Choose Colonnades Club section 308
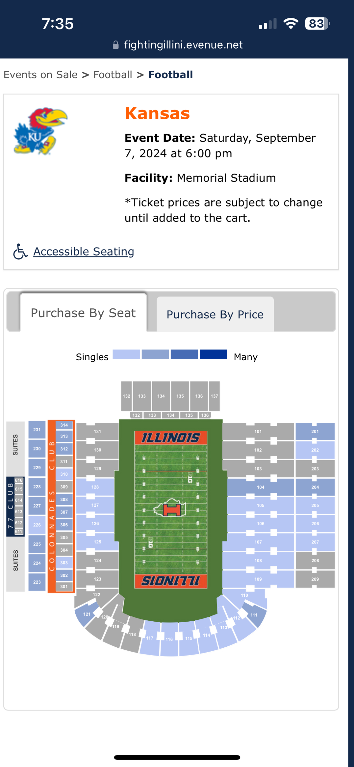Viewport: 354px width, 767px height. tap(64, 499)
